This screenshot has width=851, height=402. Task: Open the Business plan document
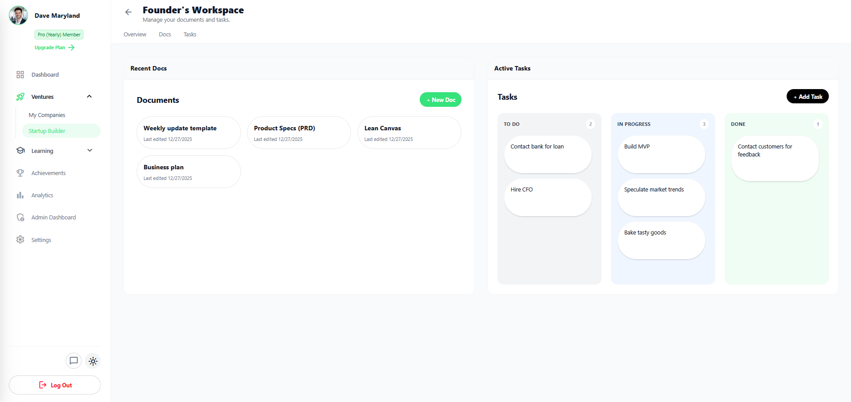tap(188, 172)
